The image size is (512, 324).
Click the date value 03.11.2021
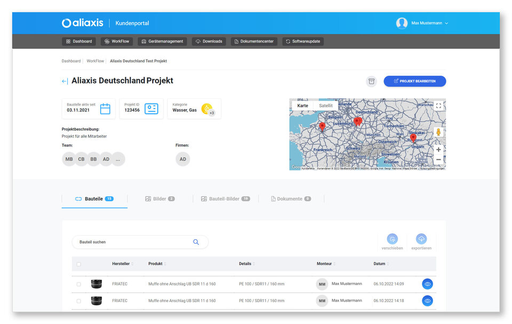(78, 110)
